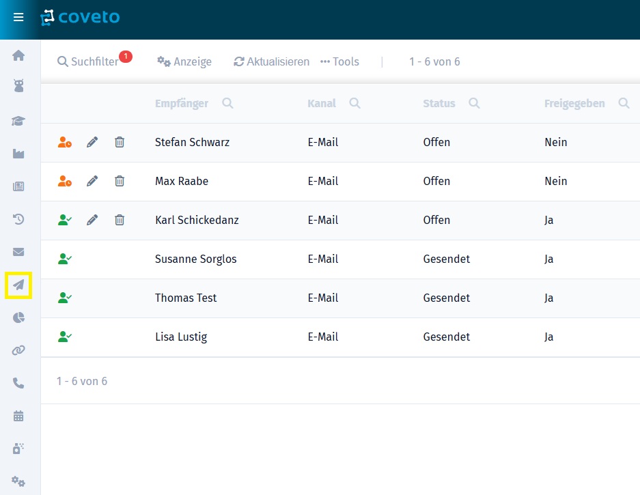This screenshot has height=495, width=640.
Task: Open the calendar sidebar icon
Action: (x=18, y=416)
